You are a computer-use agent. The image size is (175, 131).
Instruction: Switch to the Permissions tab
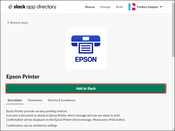pyautogui.click(x=35, y=100)
